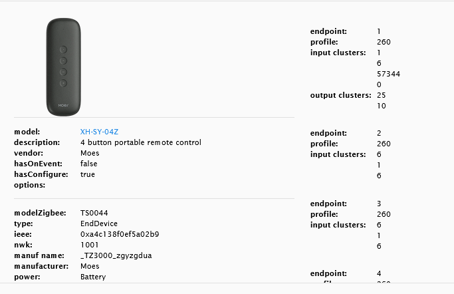The width and height of the screenshot is (454, 294).
Task: Select the IEEE address 0xa4c138f0ef5a02b9
Action: point(120,234)
